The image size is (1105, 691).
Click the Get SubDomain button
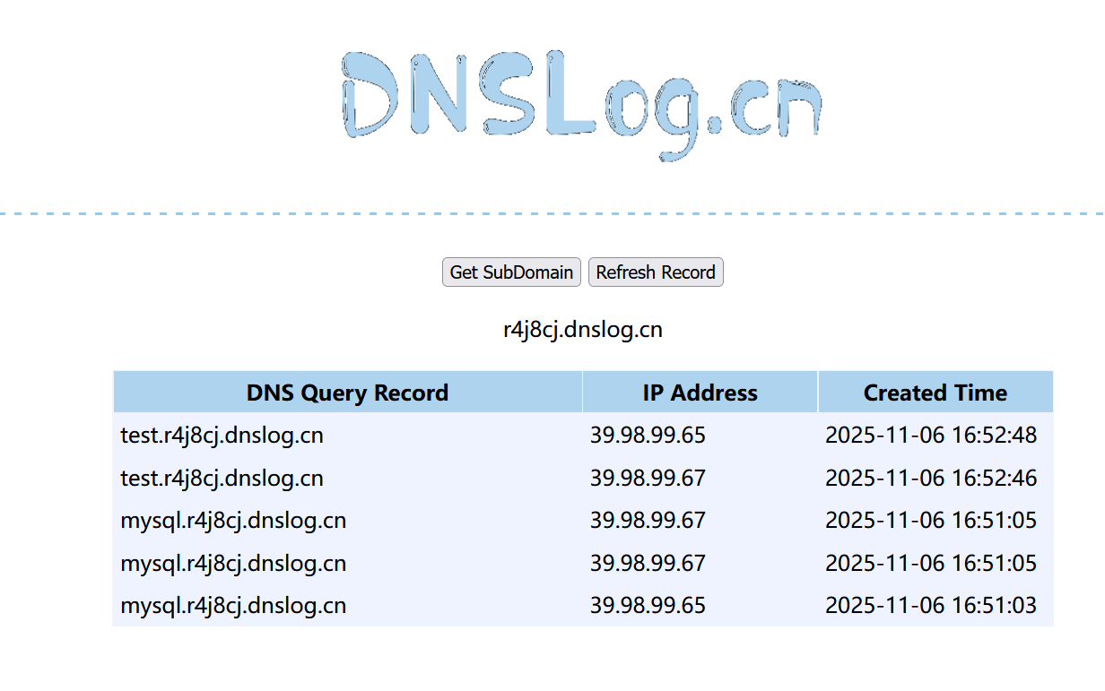coord(511,272)
